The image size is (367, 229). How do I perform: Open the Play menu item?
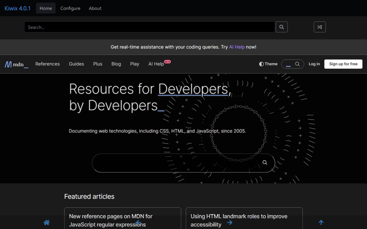tap(135, 64)
